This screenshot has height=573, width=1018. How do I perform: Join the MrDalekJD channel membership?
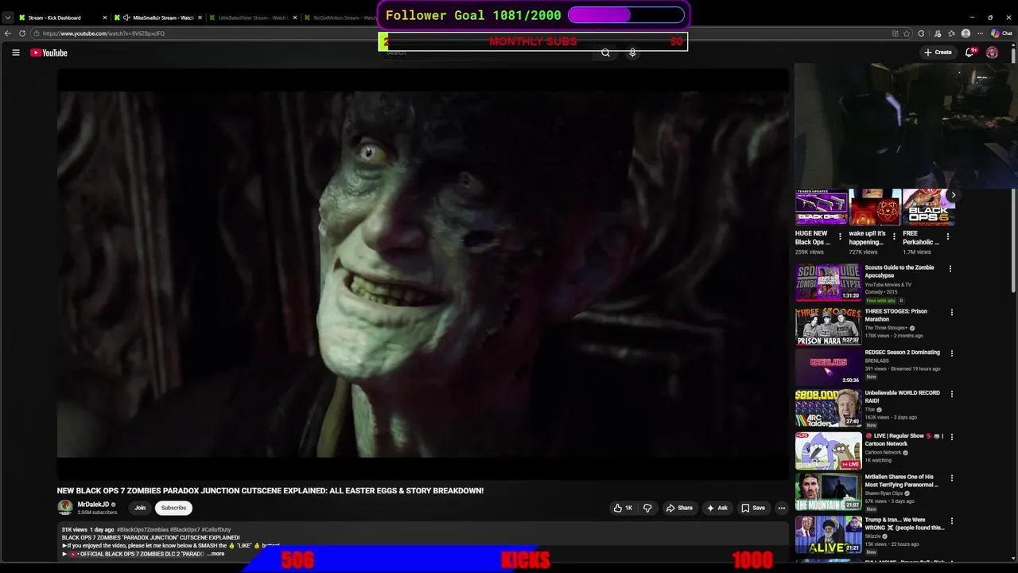click(x=140, y=508)
